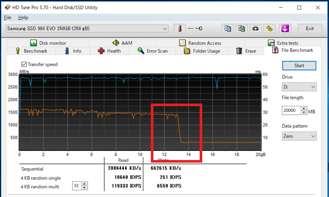
Task: Open the Drive D: dropdown
Action: pyautogui.click(x=299, y=87)
